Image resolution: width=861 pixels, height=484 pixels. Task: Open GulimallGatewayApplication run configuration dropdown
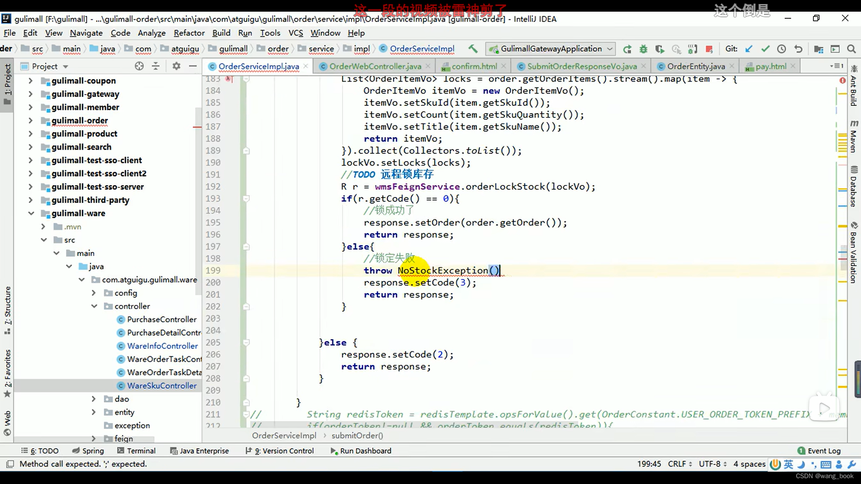coord(551,49)
